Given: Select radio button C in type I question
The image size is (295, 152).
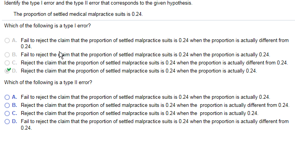Looking at the screenshot, I should 7,62.
